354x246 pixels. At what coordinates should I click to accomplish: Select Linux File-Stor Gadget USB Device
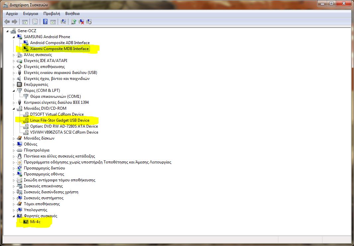tap(59, 120)
